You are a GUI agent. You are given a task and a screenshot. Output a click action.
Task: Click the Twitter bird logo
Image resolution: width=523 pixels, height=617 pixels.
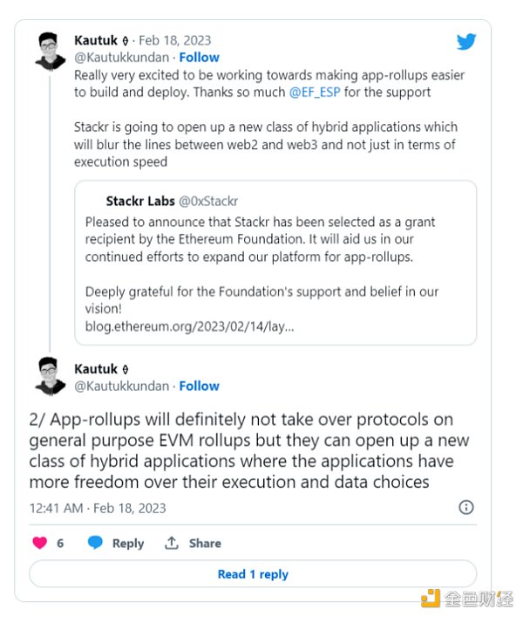click(x=466, y=41)
